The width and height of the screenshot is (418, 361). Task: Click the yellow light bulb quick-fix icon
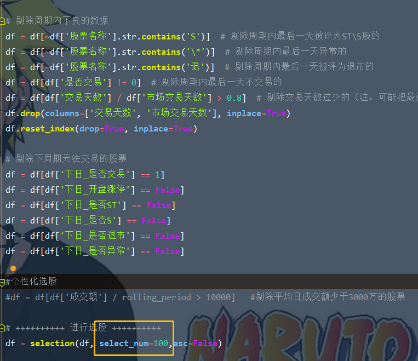point(13,269)
